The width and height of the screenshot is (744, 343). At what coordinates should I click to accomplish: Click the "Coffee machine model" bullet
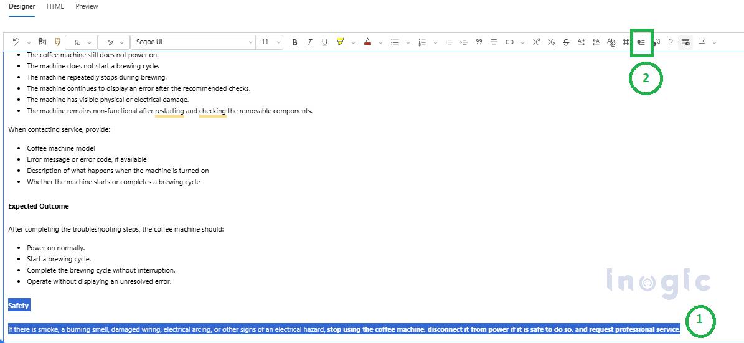click(x=61, y=149)
